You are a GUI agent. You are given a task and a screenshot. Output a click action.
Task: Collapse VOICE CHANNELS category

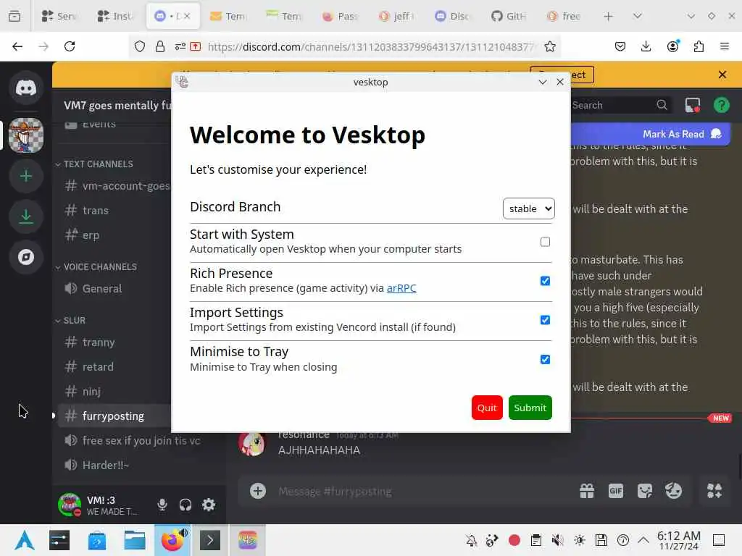click(96, 266)
